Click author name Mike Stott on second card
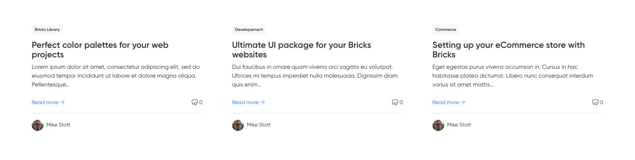The height and width of the screenshot is (160, 635). tap(259, 125)
